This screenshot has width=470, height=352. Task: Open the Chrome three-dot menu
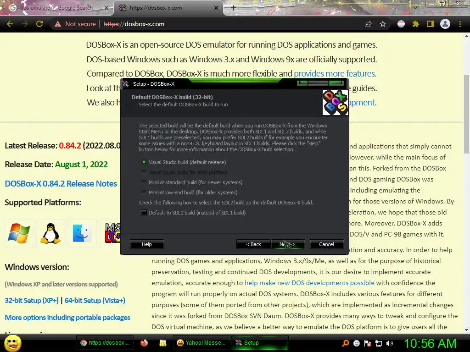click(460, 24)
